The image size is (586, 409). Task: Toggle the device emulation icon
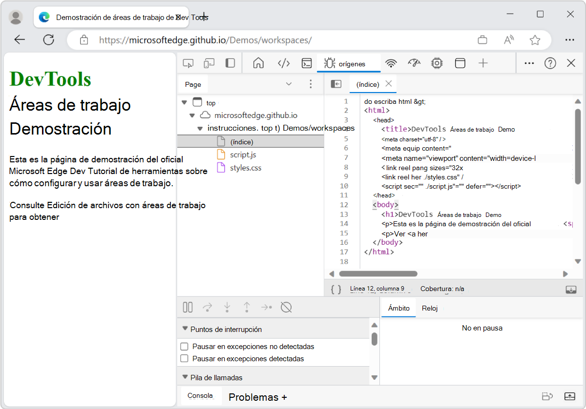(209, 63)
